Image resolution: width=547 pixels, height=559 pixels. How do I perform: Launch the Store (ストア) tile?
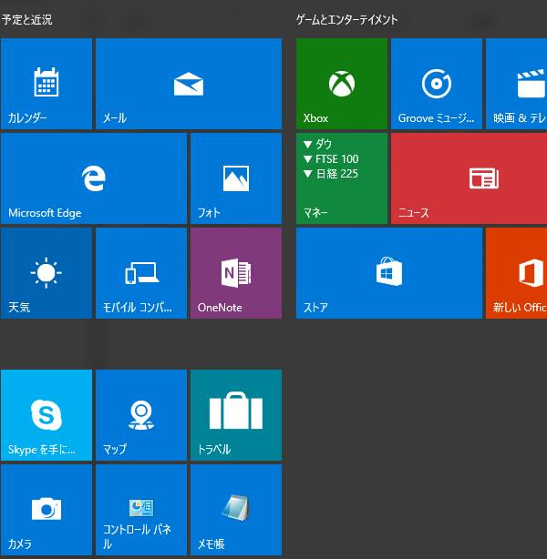click(389, 273)
